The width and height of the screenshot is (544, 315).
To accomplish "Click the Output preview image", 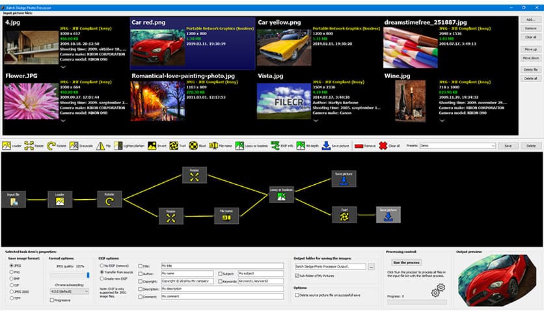I will point(497,281).
